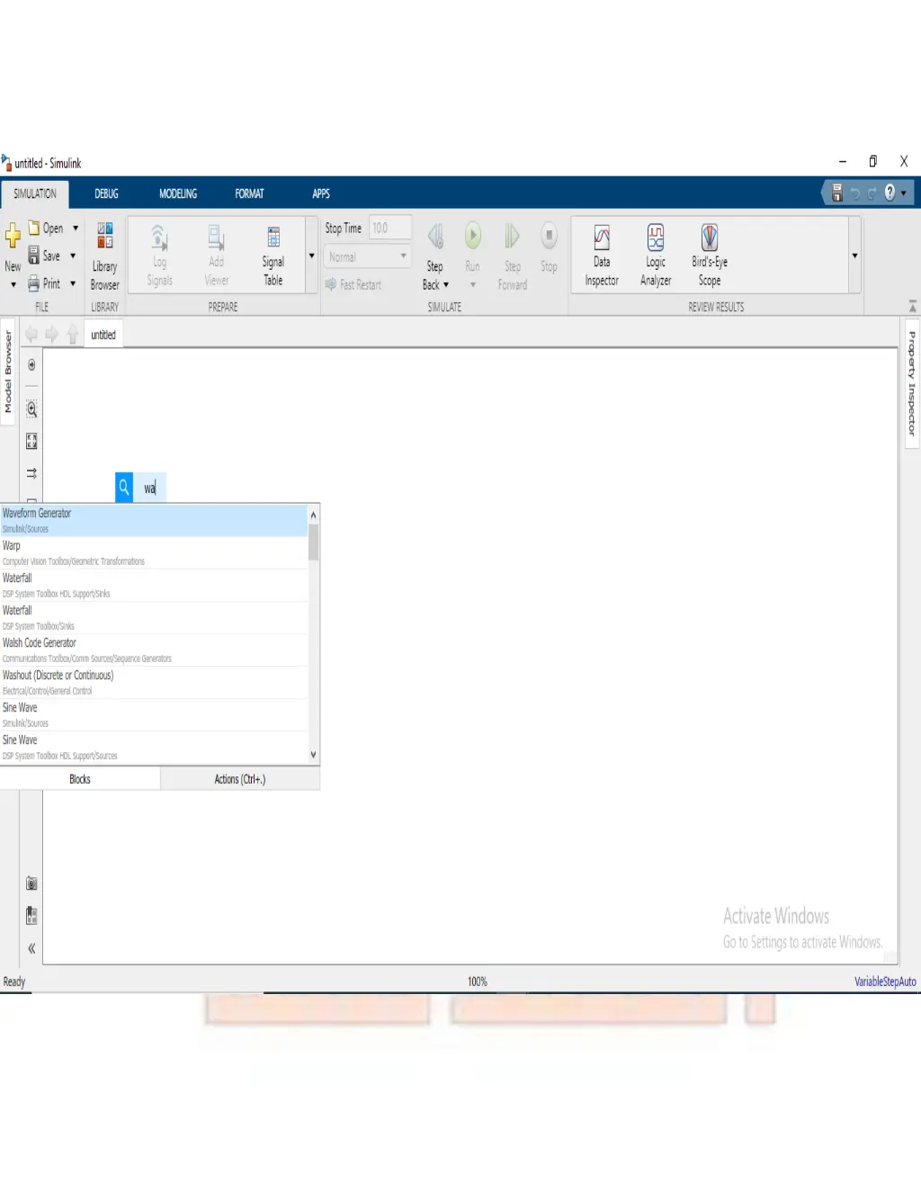Open the Help dropdown arrow
Image resolution: width=921 pixels, height=1192 pixels.
(904, 193)
